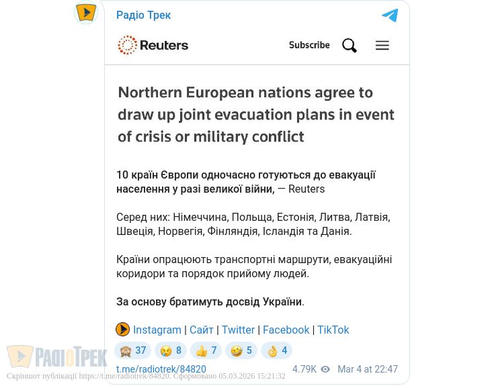Toggle the crying emoji reaction with 8
This screenshot has height=388, width=484.
171,350
